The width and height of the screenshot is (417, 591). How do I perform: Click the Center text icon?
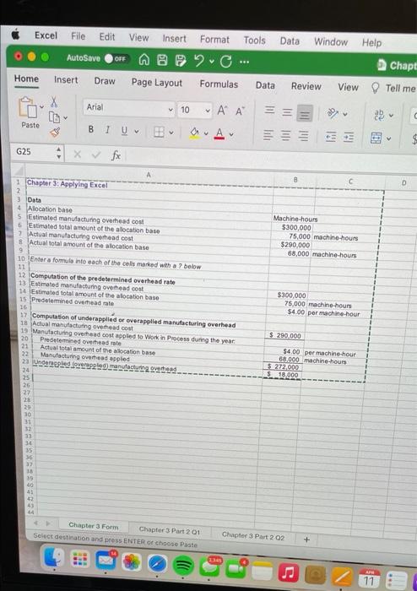pyautogui.click(x=286, y=135)
